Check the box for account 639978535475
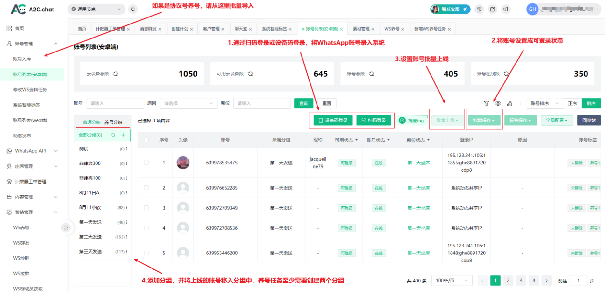 point(146,163)
